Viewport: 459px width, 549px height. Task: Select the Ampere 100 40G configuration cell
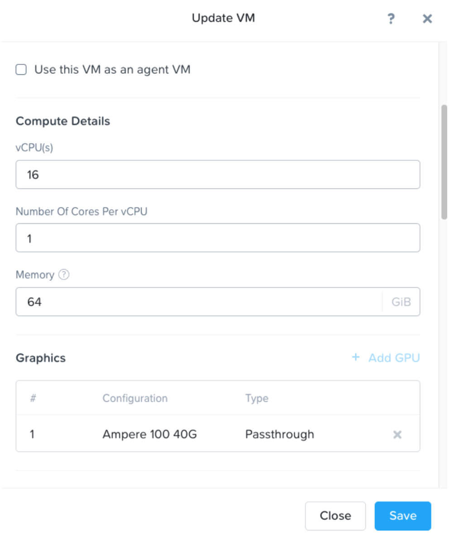pyautogui.click(x=149, y=434)
